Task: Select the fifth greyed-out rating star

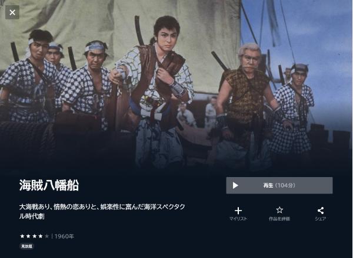Action: tap(46, 236)
